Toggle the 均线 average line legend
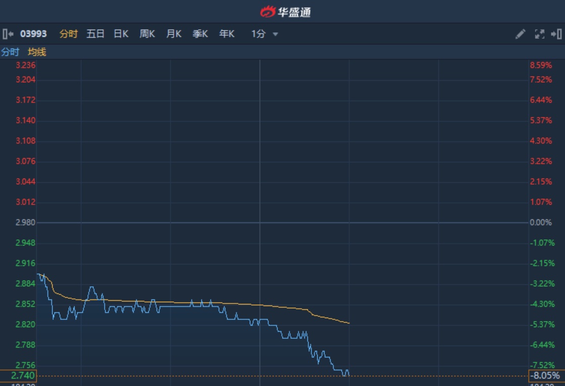The width and height of the screenshot is (565, 386). [x=37, y=52]
